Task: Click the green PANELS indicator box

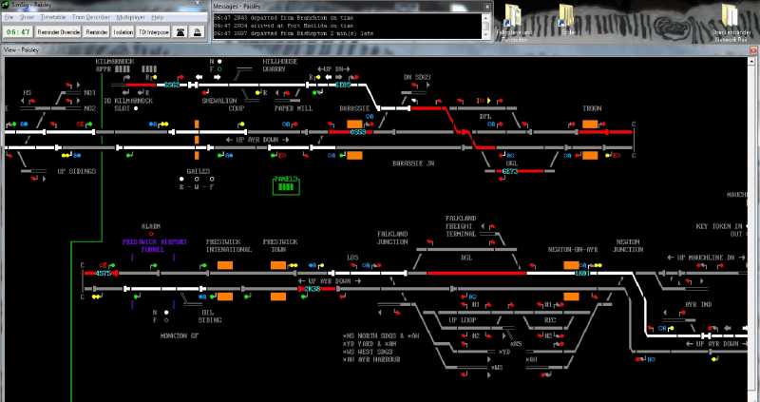Action: (x=286, y=186)
